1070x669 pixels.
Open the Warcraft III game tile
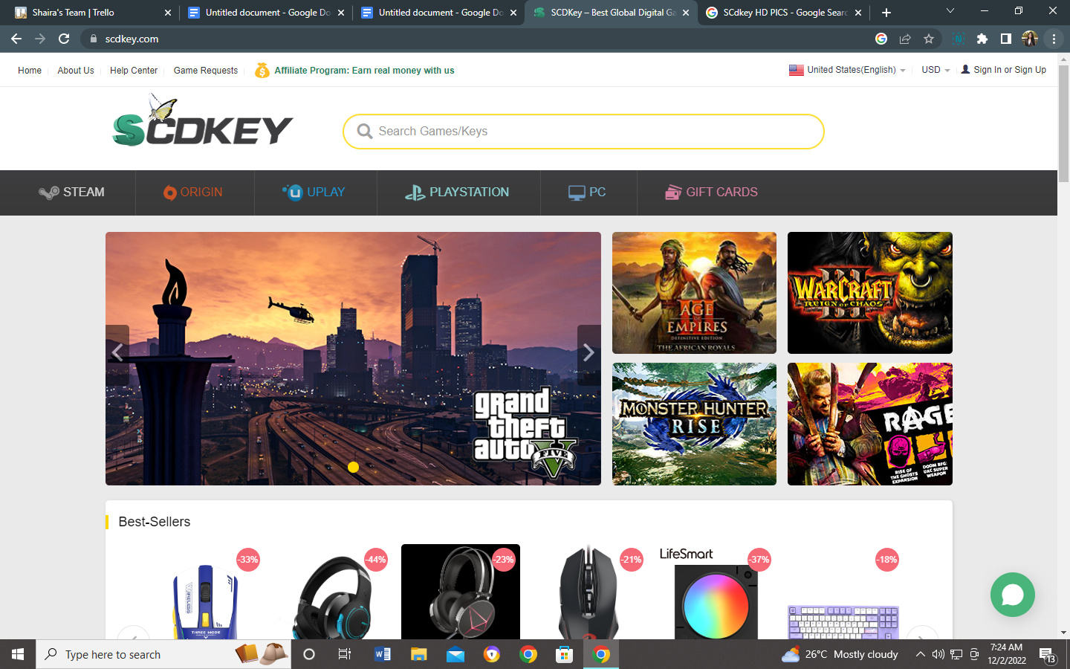[x=870, y=293]
